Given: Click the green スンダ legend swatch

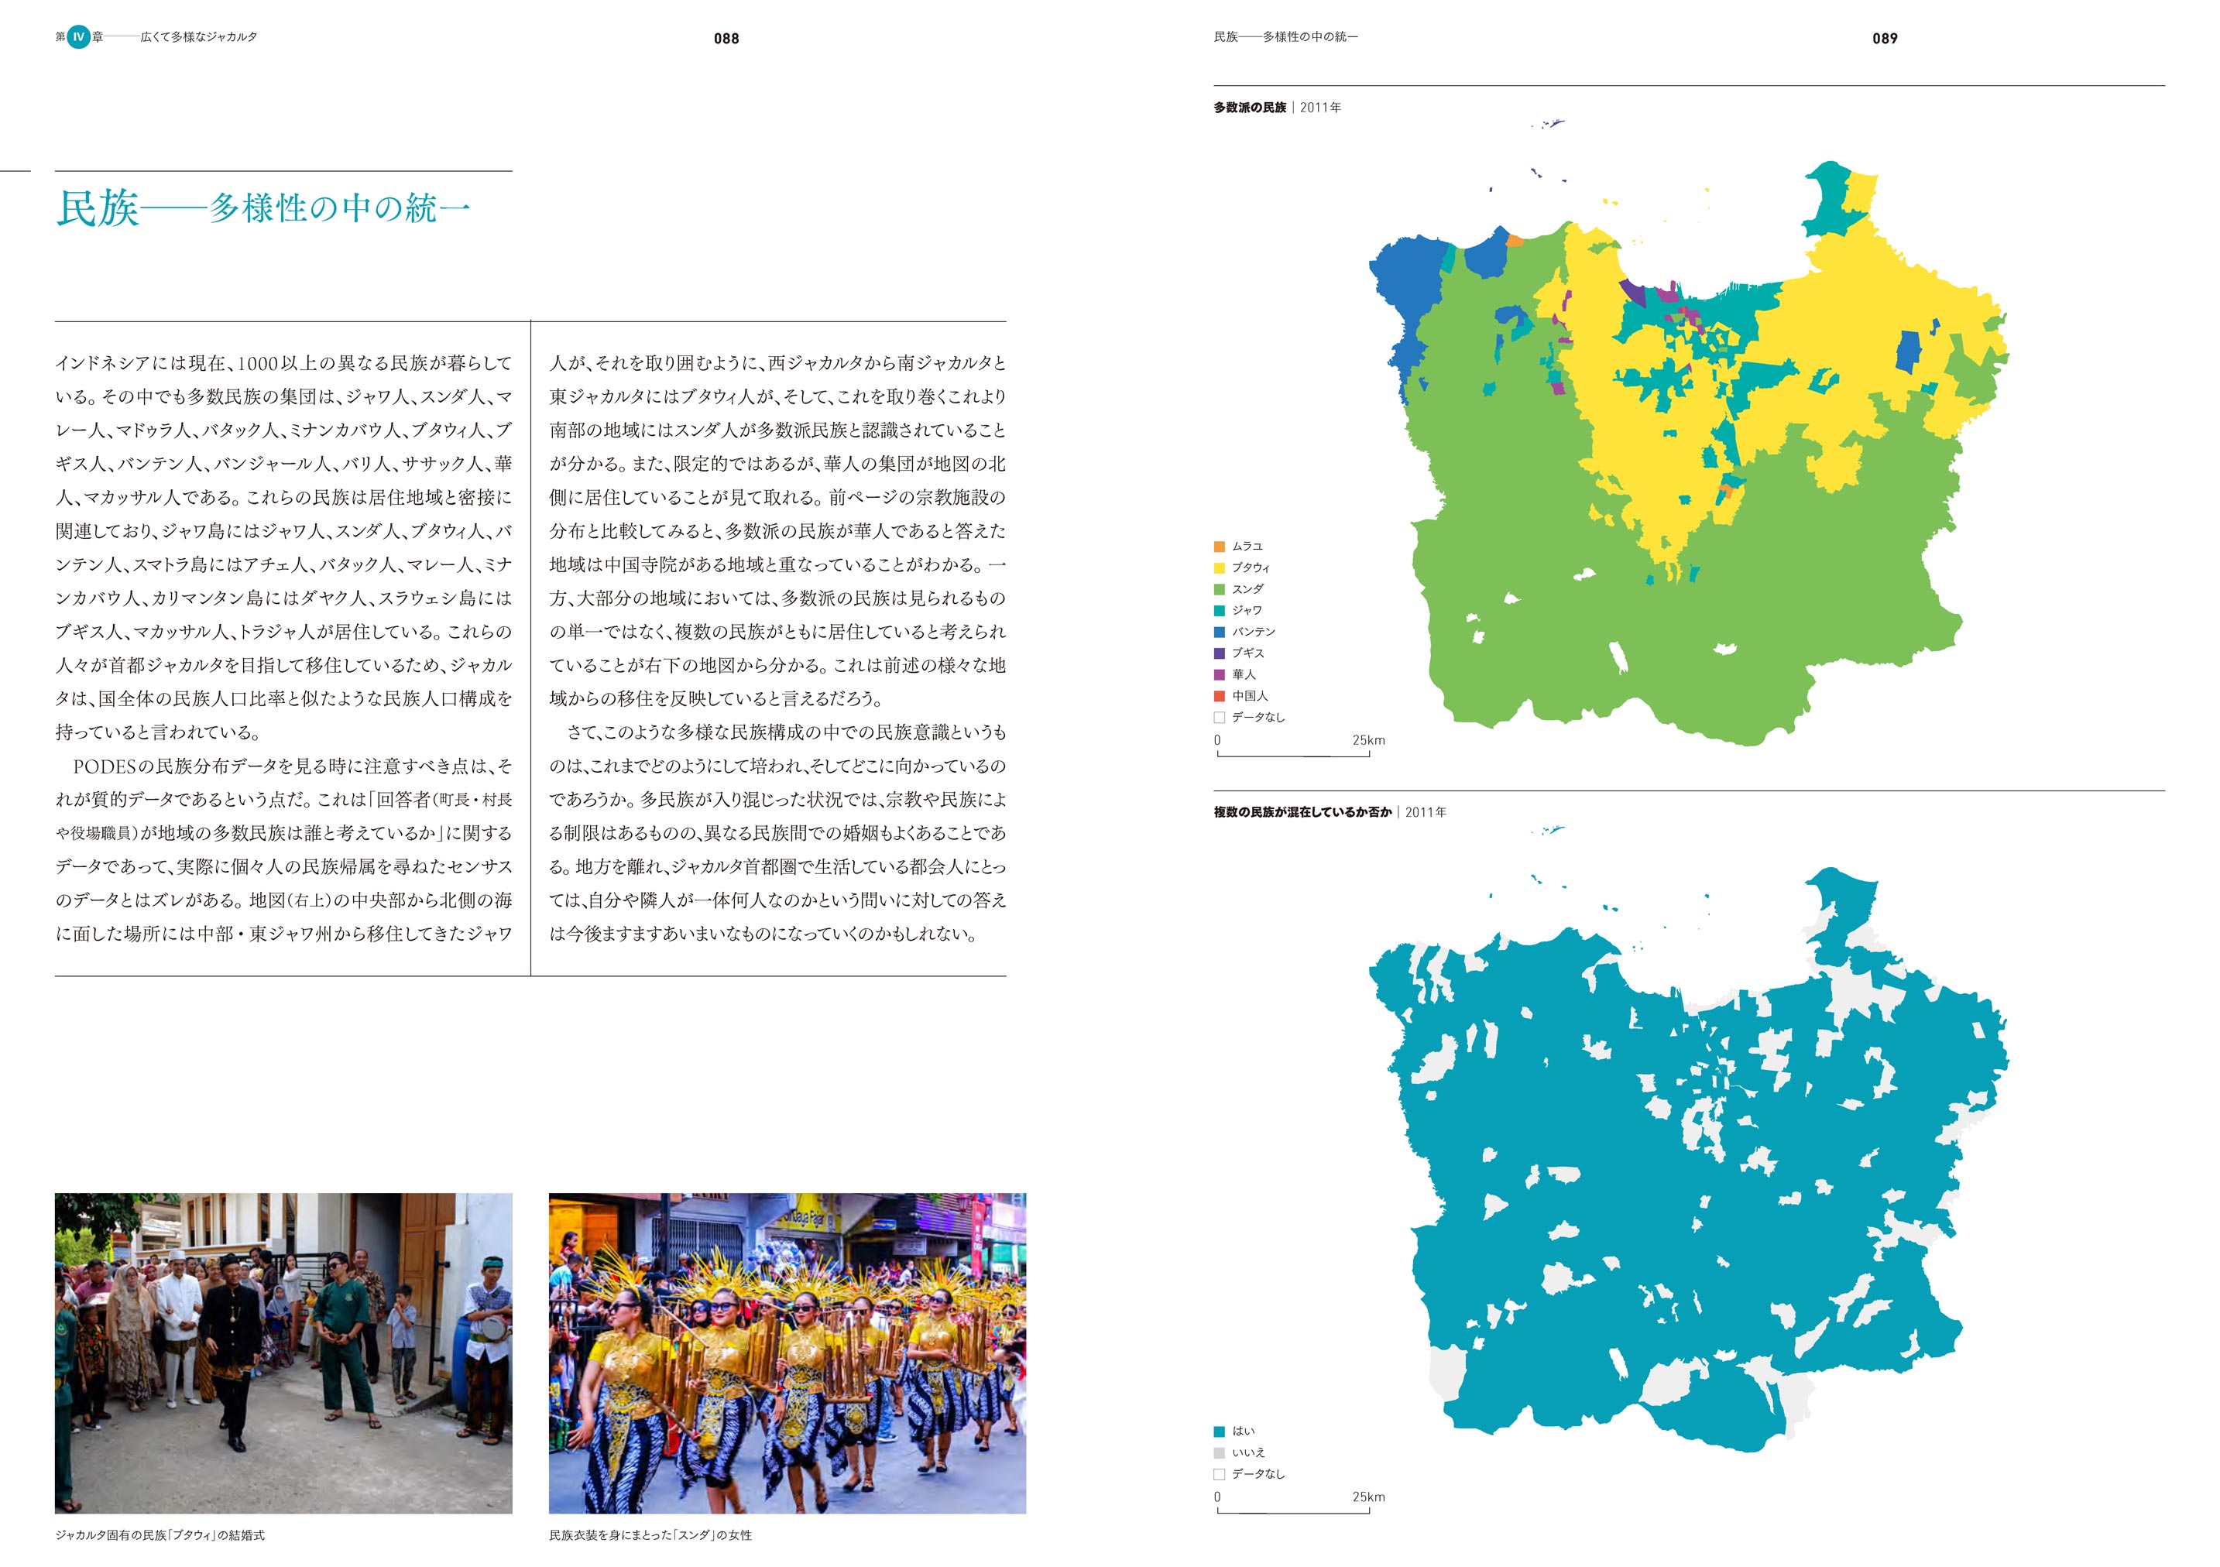Looking at the screenshot, I should pos(1220,588).
